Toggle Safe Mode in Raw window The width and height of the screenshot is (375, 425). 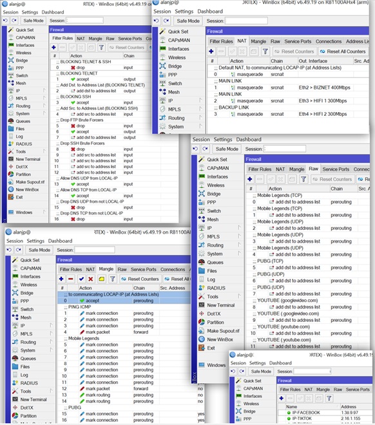227,149
